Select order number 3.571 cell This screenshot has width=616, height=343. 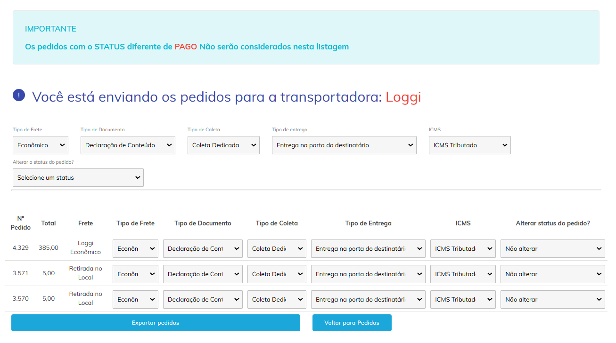click(x=21, y=273)
